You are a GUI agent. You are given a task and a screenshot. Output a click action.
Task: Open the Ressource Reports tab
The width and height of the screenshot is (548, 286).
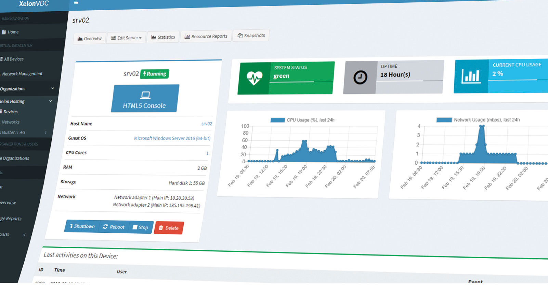coord(206,36)
